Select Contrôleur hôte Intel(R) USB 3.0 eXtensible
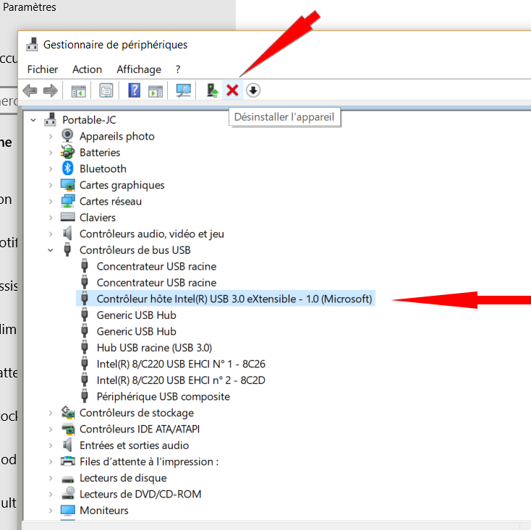 pos(234,299)
